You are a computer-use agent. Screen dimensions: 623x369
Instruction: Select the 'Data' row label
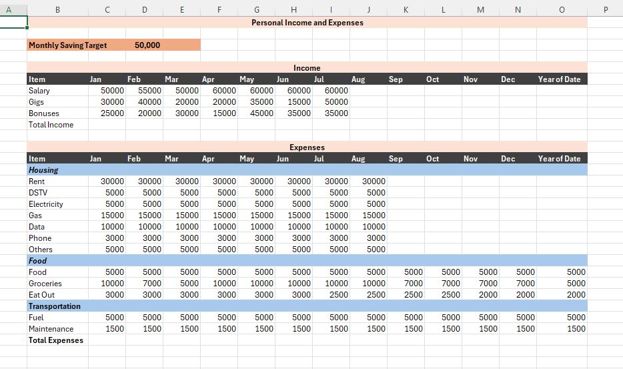click(x=37, y=227)
